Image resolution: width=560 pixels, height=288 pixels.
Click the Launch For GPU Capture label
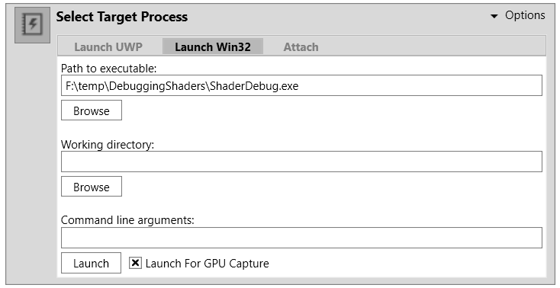(x=208, y=264)
